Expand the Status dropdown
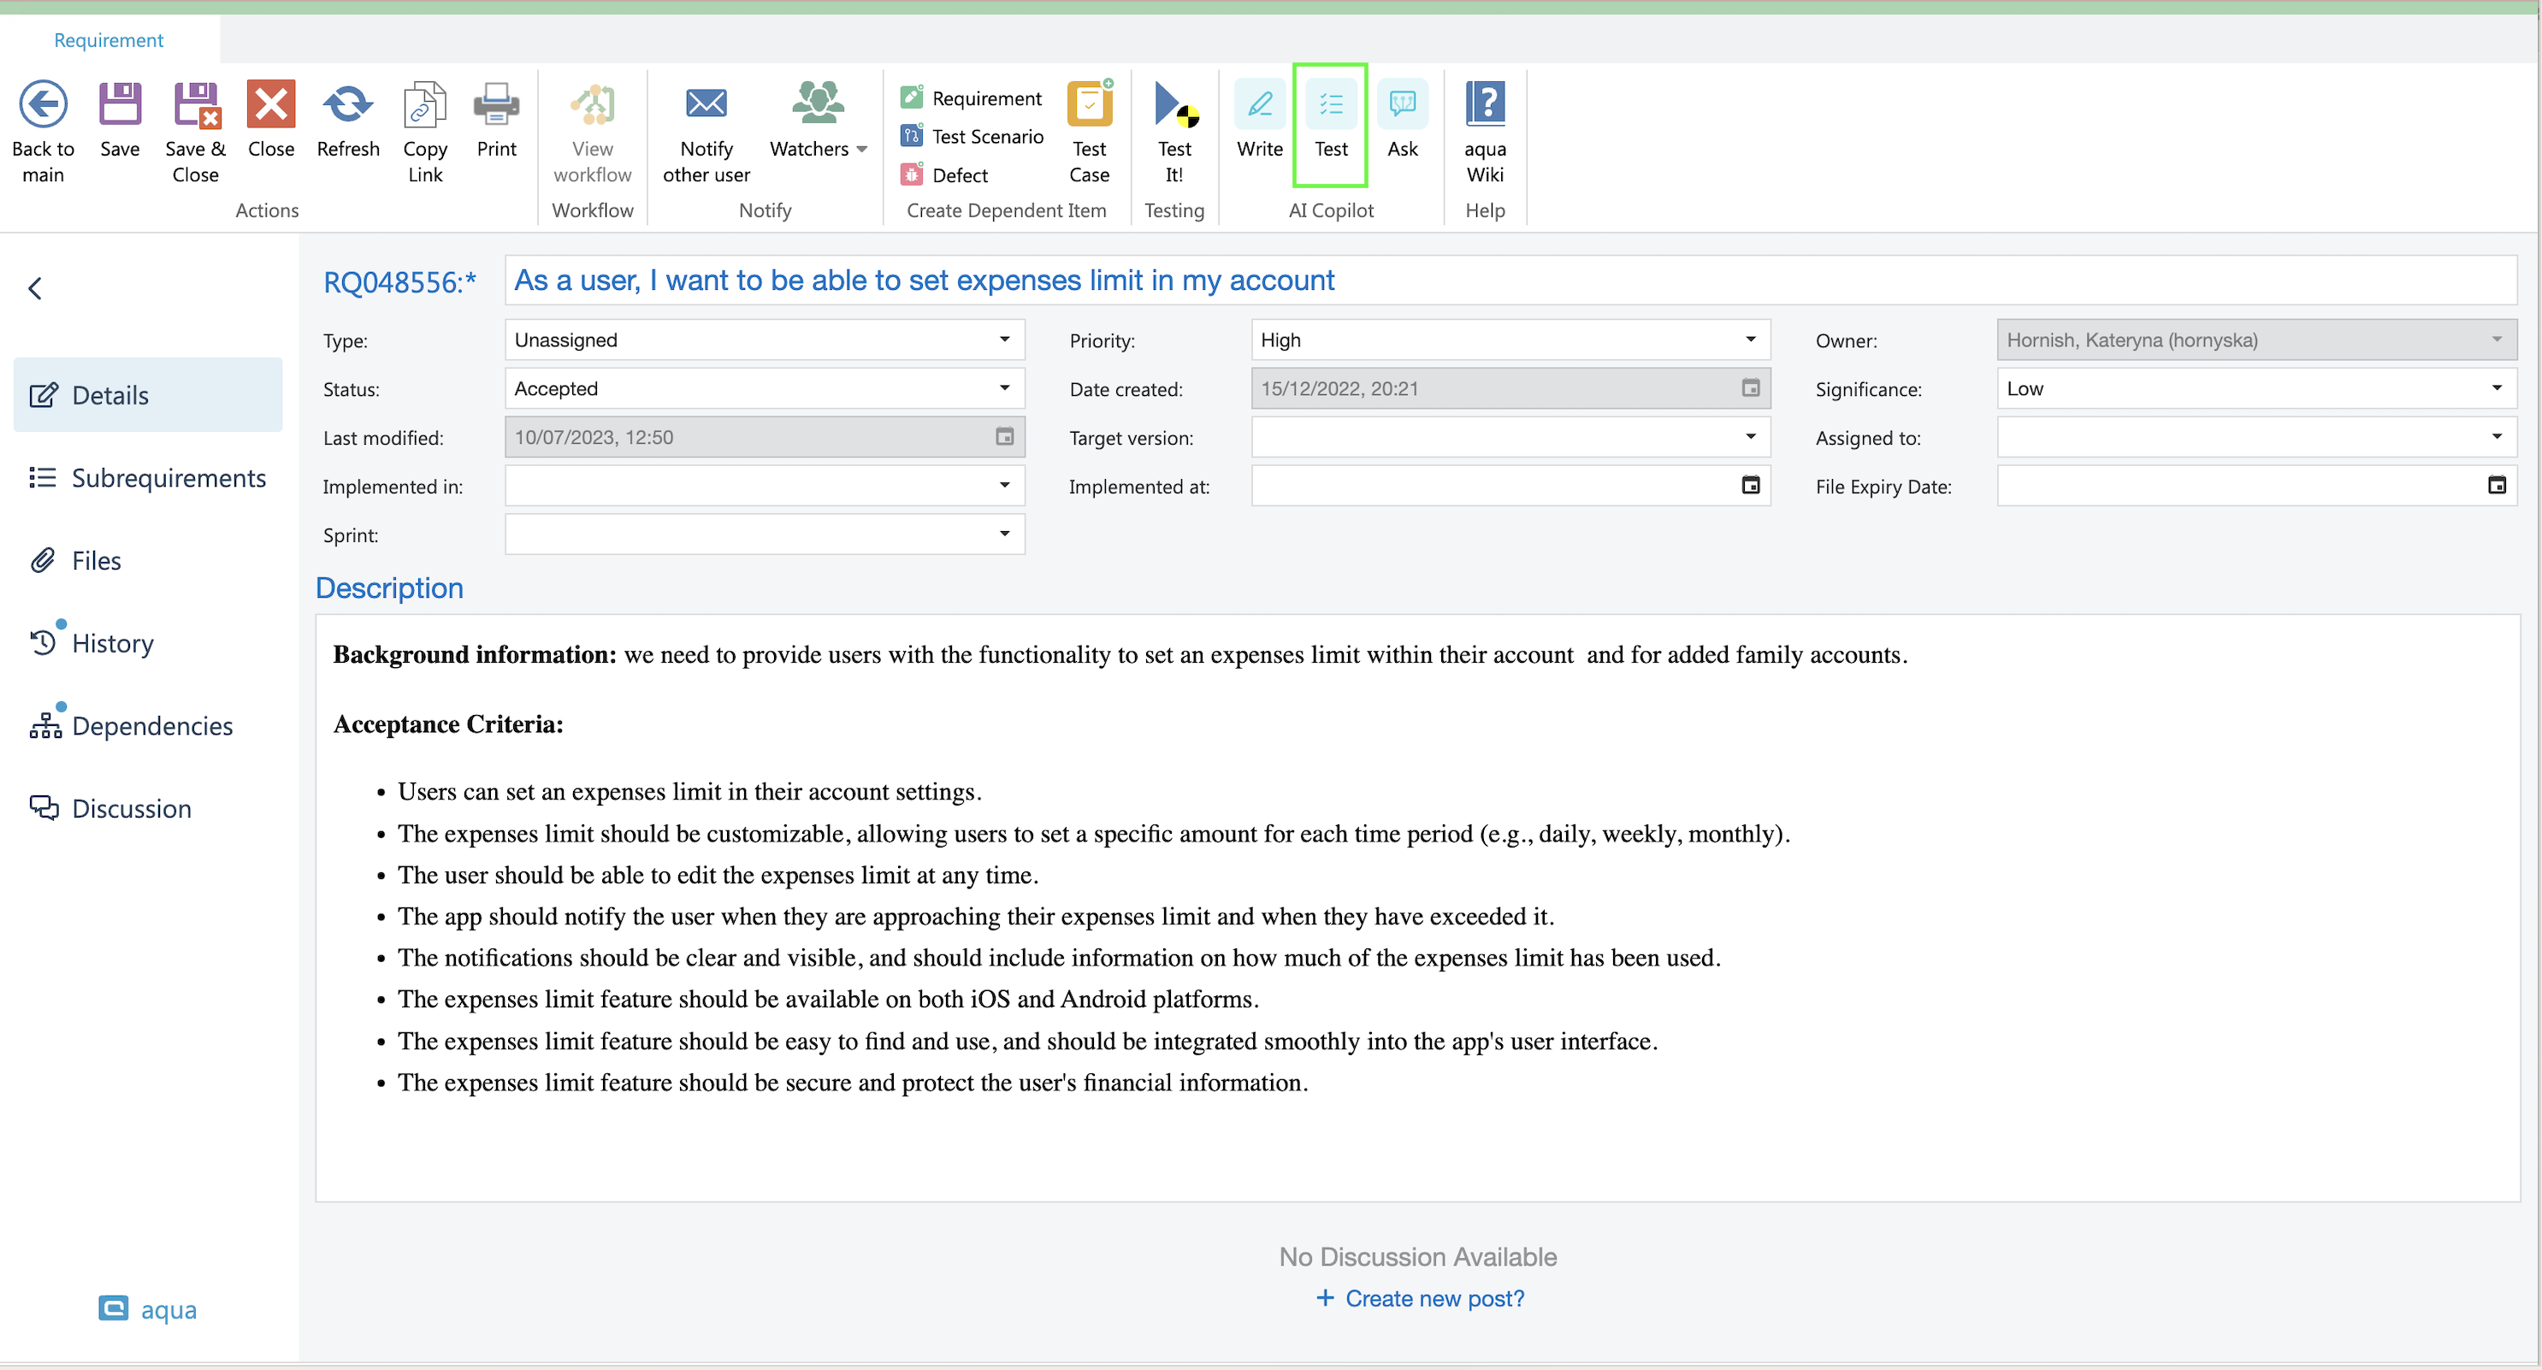 coord(1003,387)
